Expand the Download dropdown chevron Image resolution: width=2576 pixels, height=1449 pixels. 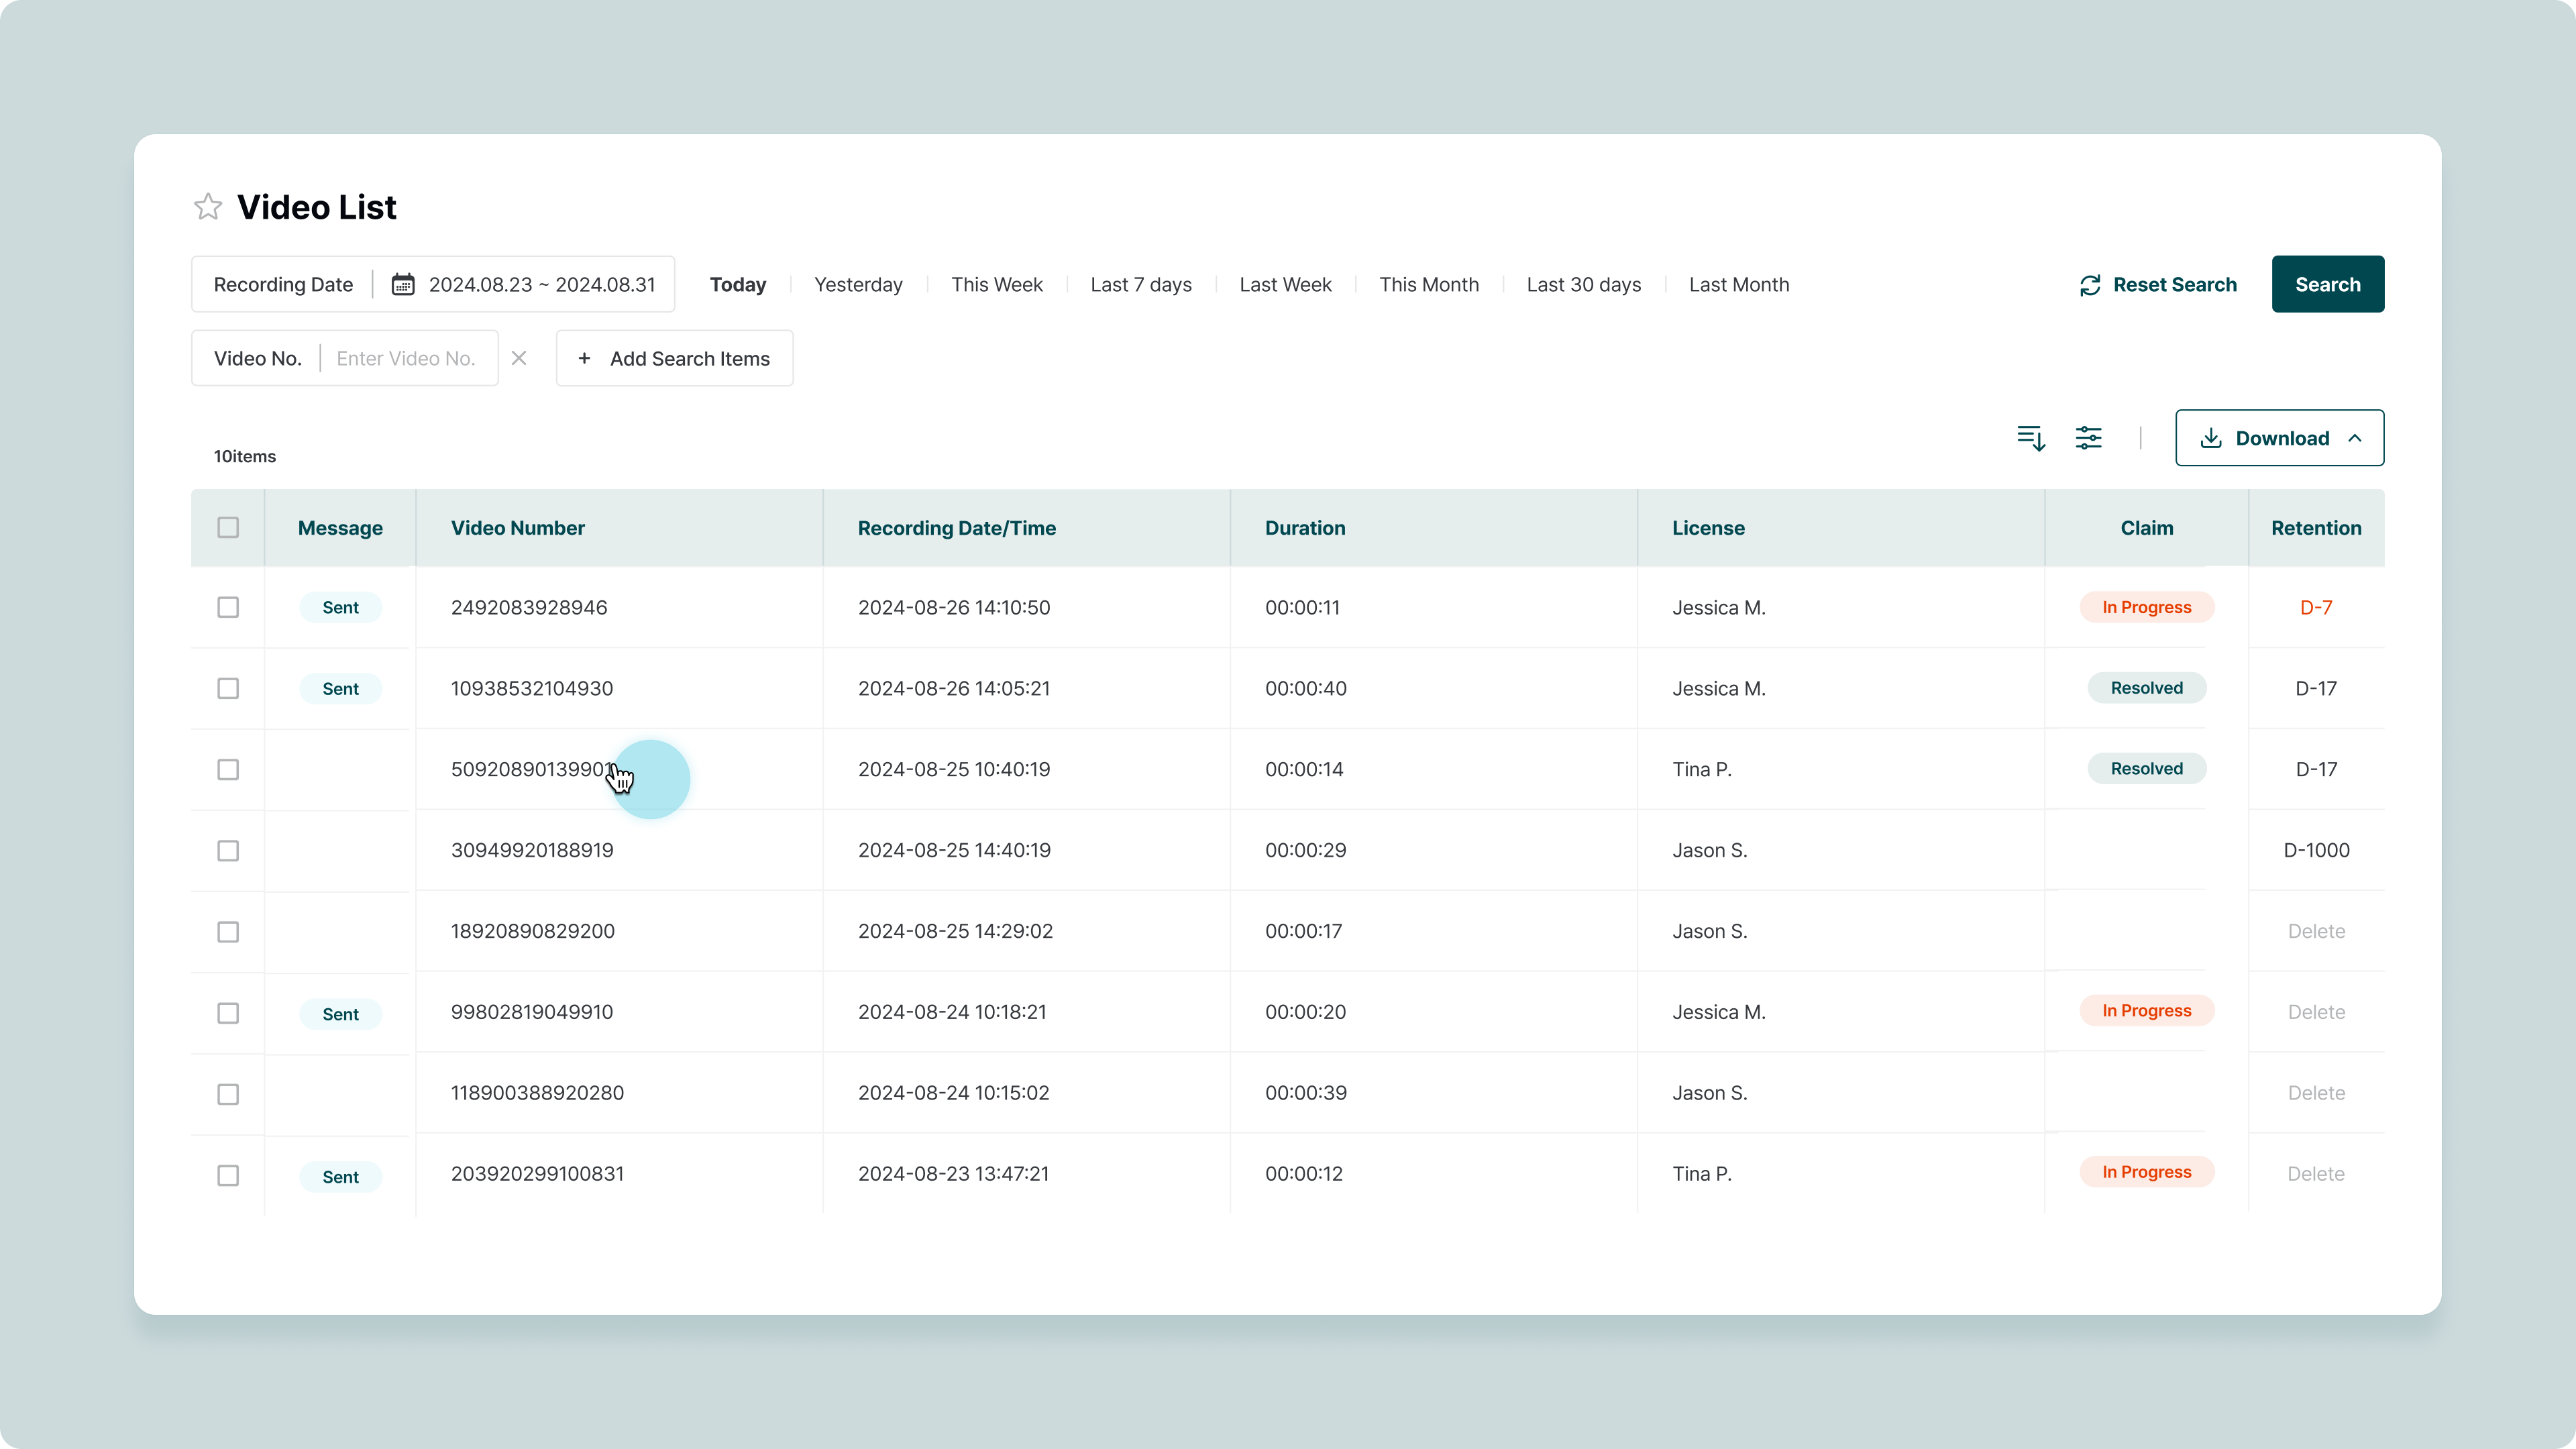pos(2355,438)
